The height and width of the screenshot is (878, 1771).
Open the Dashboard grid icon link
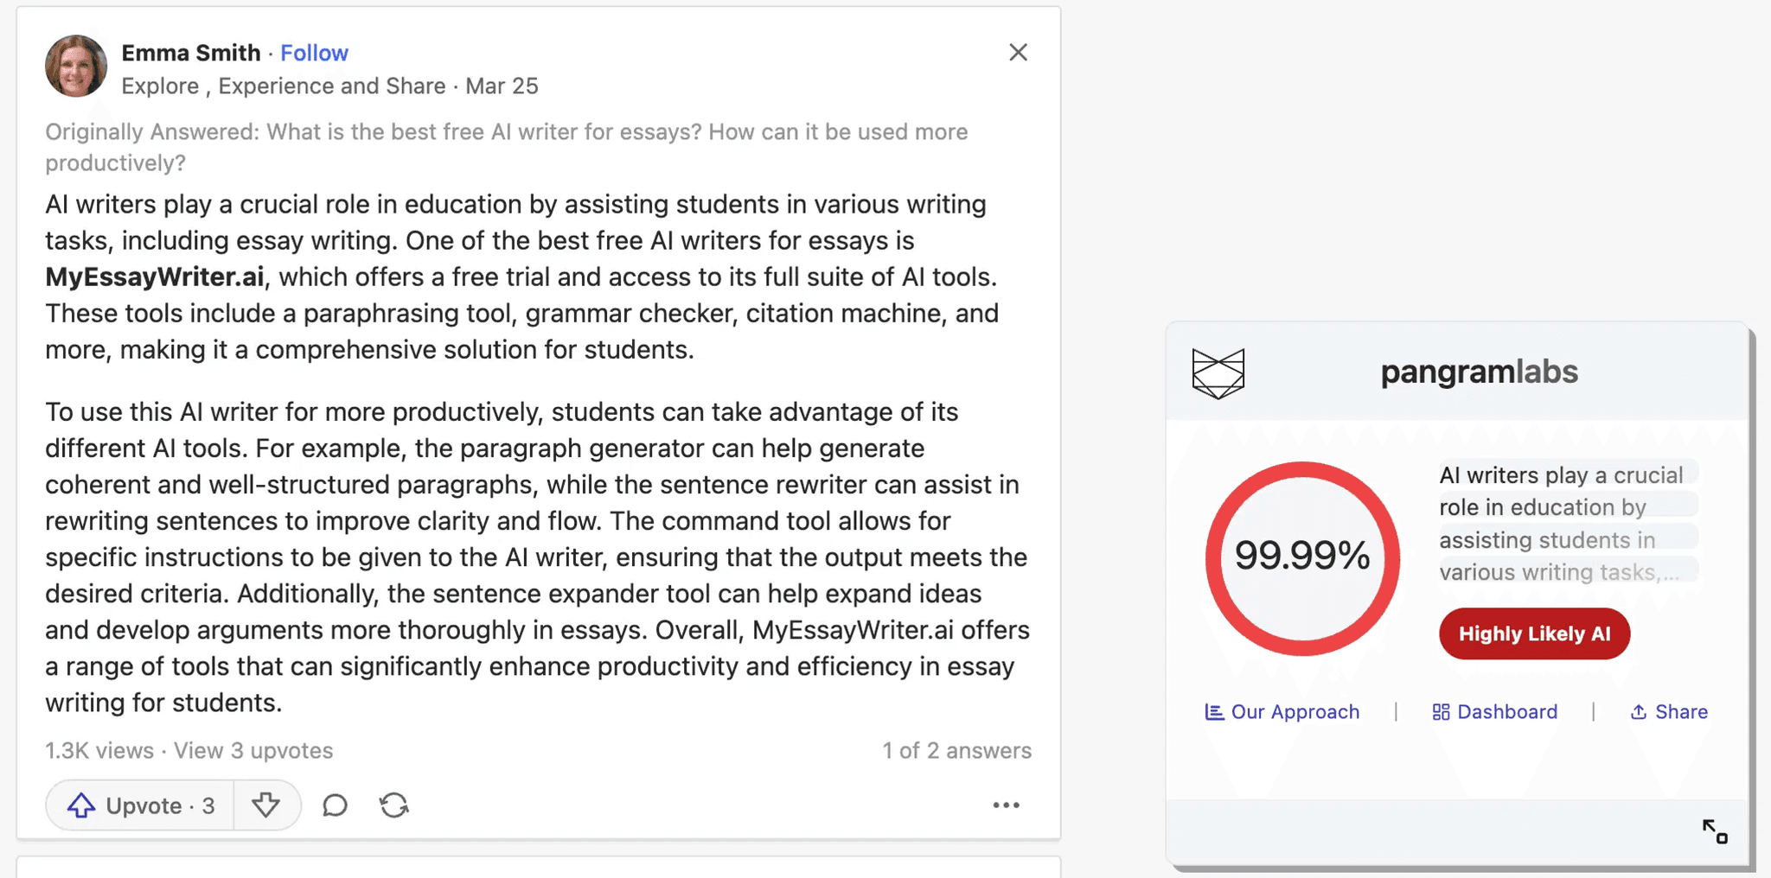1441,712
